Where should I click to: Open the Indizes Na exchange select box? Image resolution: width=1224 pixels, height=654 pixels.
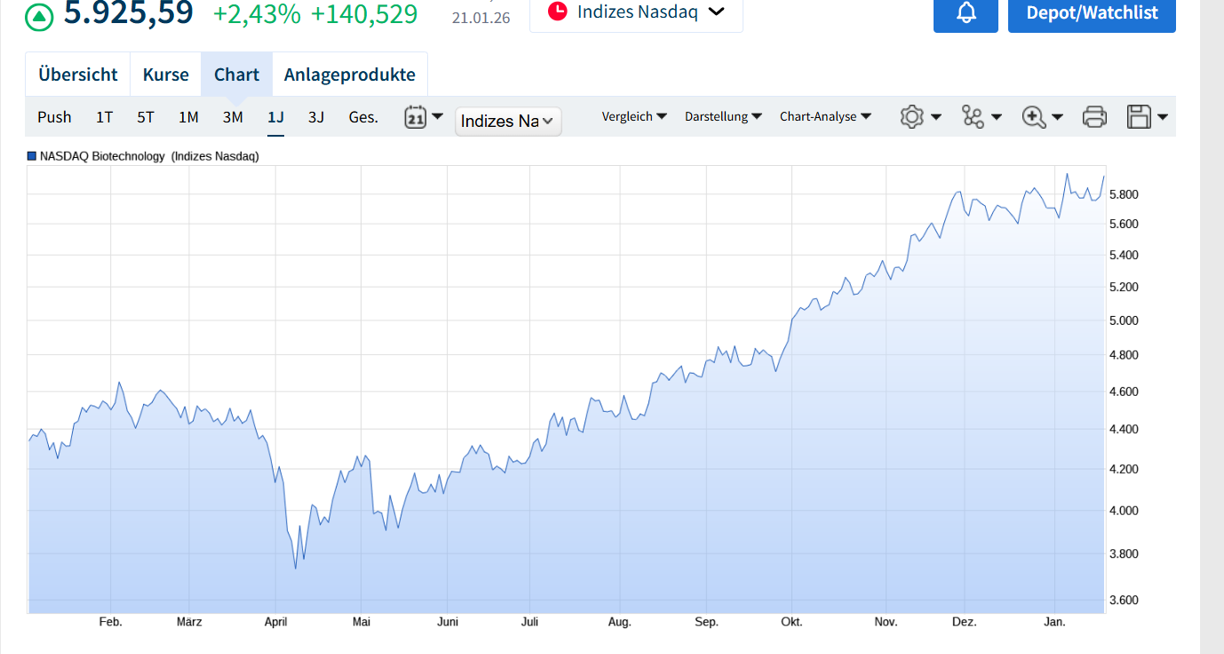point(508,122)
